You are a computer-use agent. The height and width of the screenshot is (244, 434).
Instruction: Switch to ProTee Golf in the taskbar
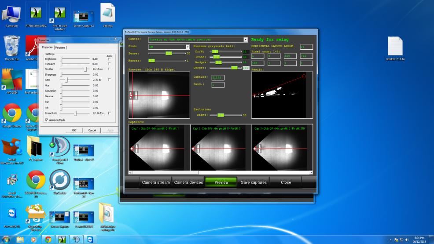(x=62, y=239)
